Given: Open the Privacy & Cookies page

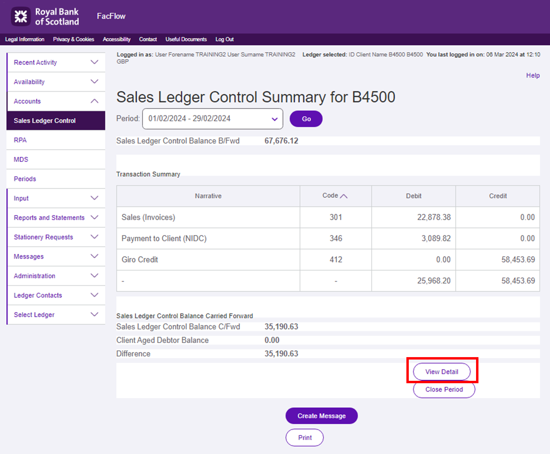Looking at the screenshot, I should coord(73,39).
